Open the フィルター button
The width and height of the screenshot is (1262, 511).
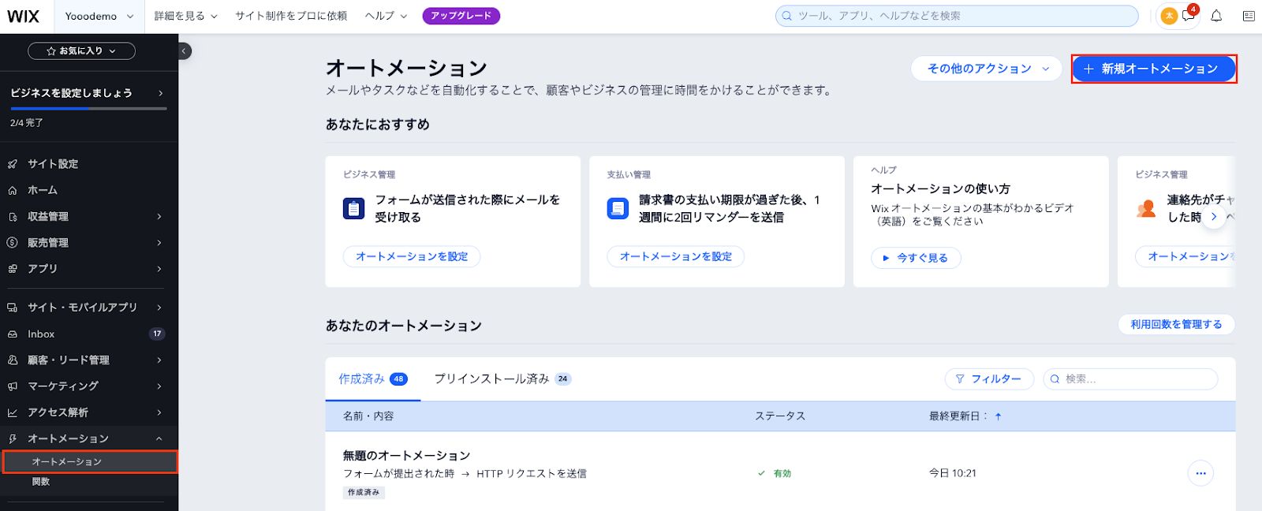point(989,379)
